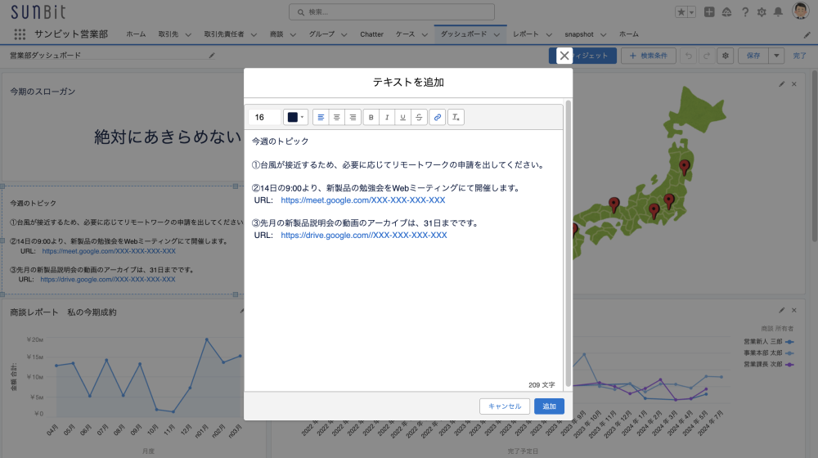Image resolution: width=818 pixels, height=458 pixels.
Task: Open the snapshot tab
Action: coord(579,34)
